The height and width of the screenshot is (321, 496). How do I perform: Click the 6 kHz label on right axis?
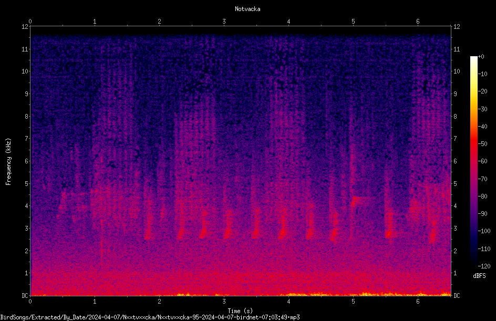coord(455,161)
